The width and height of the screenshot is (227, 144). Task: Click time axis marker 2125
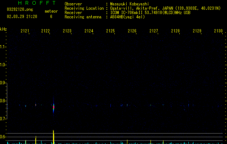pyautogui.click(x=110, y=31)
